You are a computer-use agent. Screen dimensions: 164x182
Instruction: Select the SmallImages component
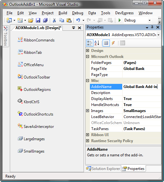(x=31, y=151)
